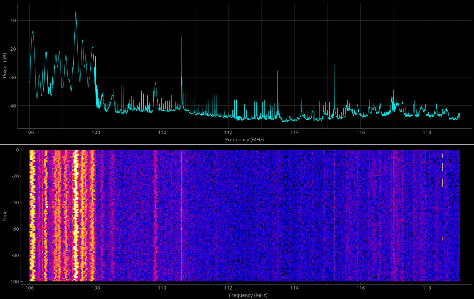The image size is (474, 299).
Task: Pick the spectrum spike near 113.5 MHz
Action: (278, 72)
